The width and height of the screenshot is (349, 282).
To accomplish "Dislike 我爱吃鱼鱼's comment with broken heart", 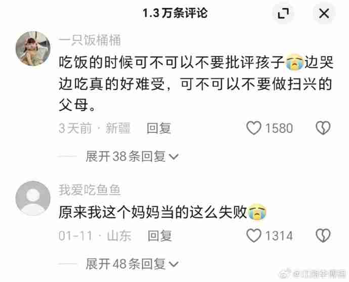I will click(x=323, y=236).
